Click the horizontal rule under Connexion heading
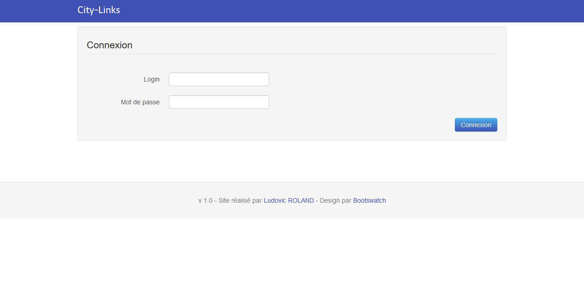Image resolution: width=584 pixels, height=302 pixels. click(292, 54)
